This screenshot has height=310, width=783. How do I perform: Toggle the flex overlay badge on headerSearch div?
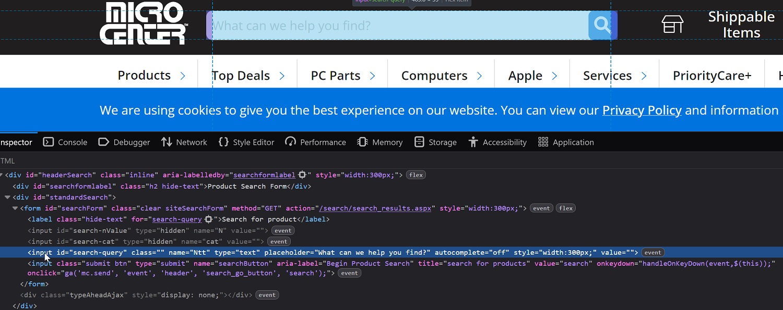click(416, 175)
